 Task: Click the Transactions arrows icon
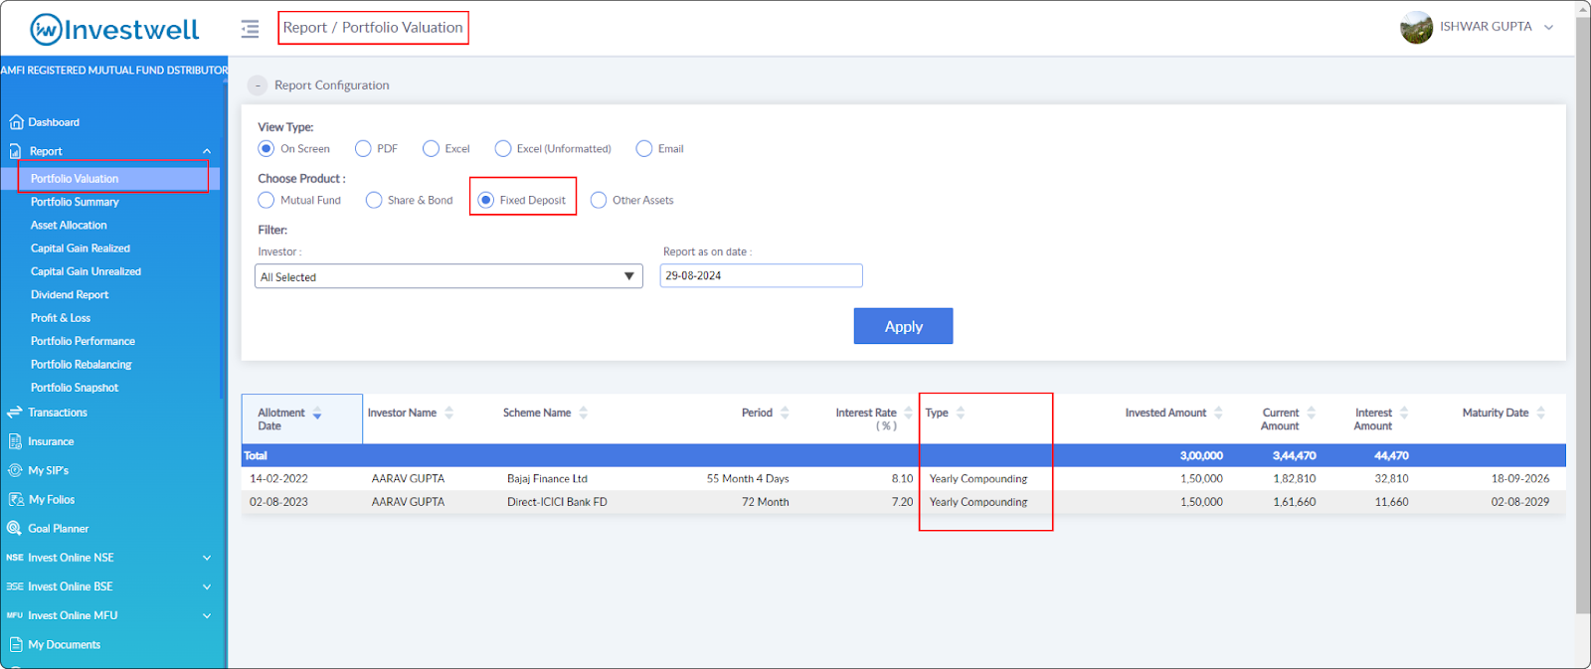[15, 412]
